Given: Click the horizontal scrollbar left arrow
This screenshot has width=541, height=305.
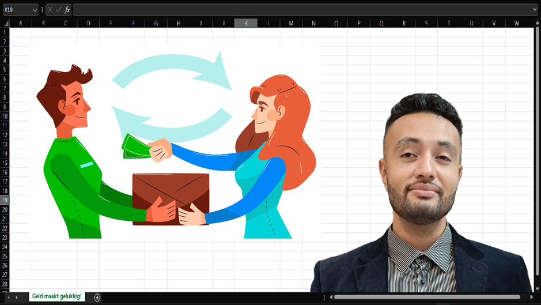Looking at the screenshot, I should [330, 298].
